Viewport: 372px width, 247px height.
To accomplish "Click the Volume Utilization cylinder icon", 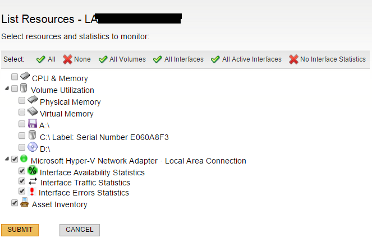I will point(24,88).
